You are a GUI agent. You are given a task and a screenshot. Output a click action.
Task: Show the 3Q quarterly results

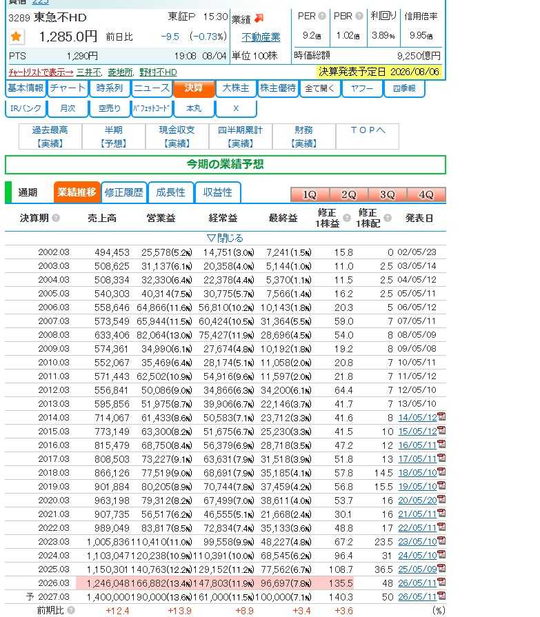388,195
